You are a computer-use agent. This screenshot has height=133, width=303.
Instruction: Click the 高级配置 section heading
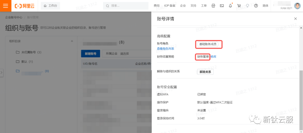click(x=164, y=36)
